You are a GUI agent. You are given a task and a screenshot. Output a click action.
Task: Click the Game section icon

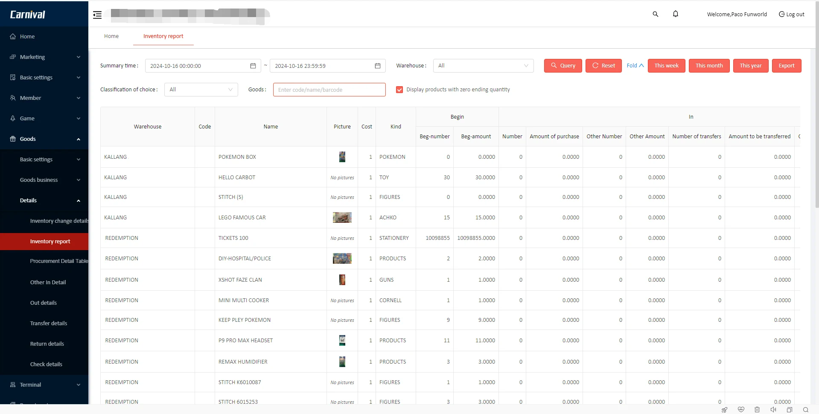pyautogui.click(x=13, y=118)
